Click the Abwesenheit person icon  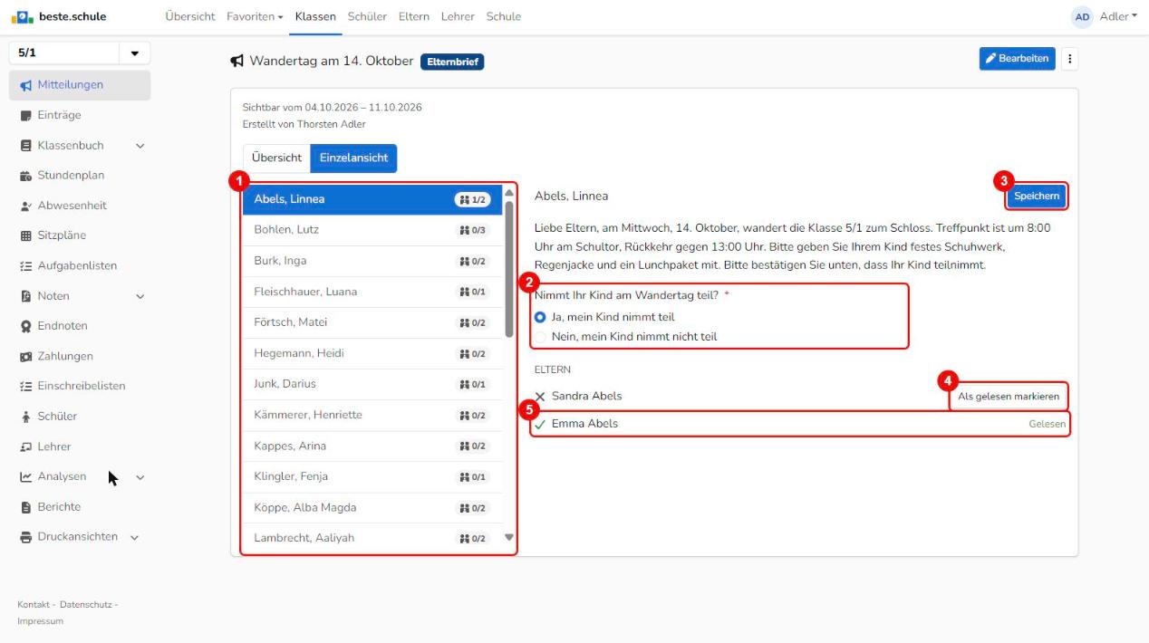pos(25,206)
